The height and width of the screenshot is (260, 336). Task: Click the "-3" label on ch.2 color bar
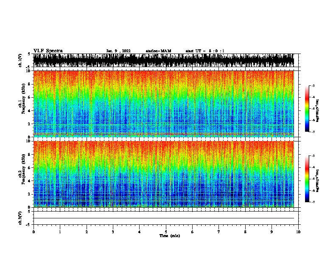coord(313,156)
